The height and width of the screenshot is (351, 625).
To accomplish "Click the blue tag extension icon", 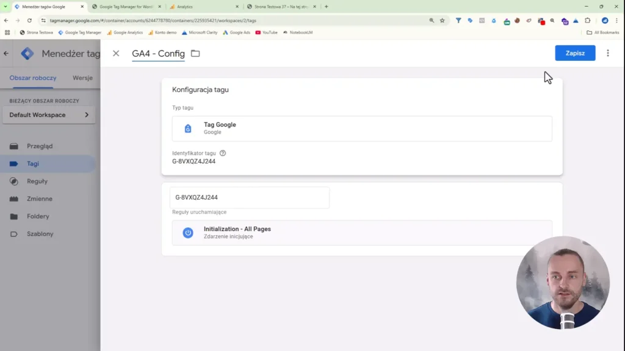I will (x=471, y=20).
